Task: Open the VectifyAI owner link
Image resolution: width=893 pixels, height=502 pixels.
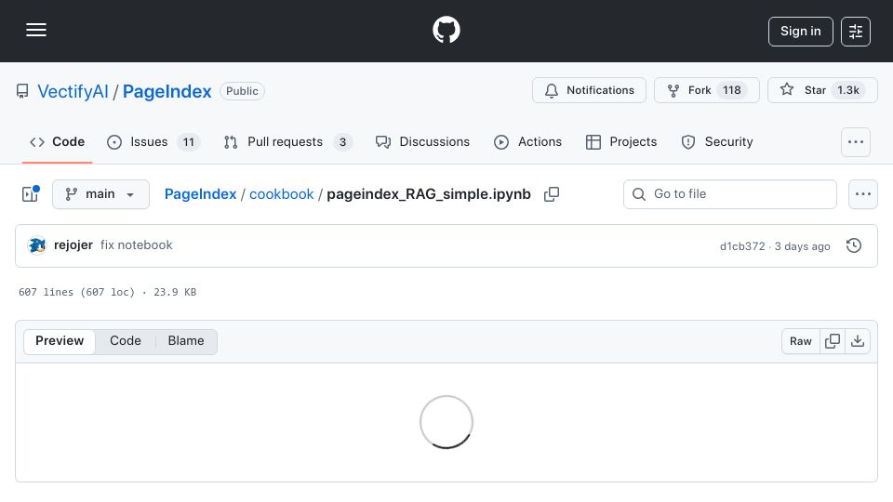Action: pyautogui.click(x=73, y=91)
